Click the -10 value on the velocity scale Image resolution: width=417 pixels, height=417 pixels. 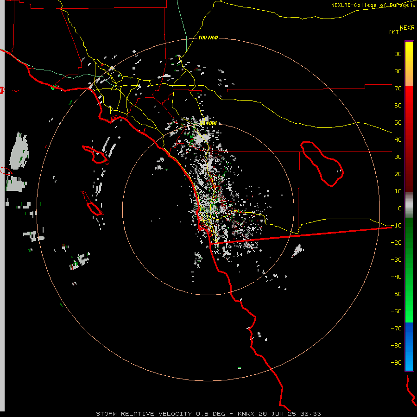point(396,226)
